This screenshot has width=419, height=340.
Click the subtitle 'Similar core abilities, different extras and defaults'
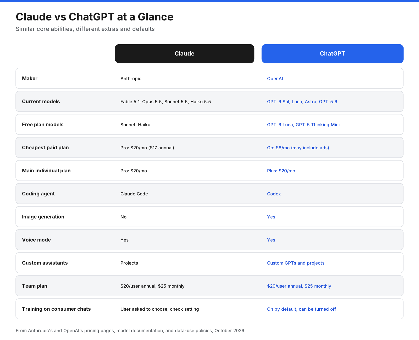click(85, 29)
